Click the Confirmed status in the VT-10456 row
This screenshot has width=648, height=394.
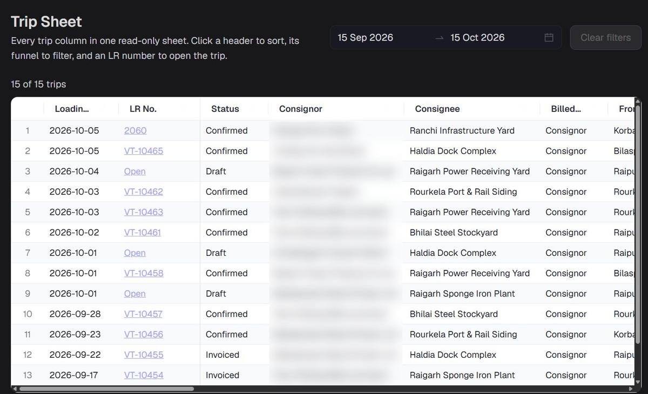coord(227,334)
